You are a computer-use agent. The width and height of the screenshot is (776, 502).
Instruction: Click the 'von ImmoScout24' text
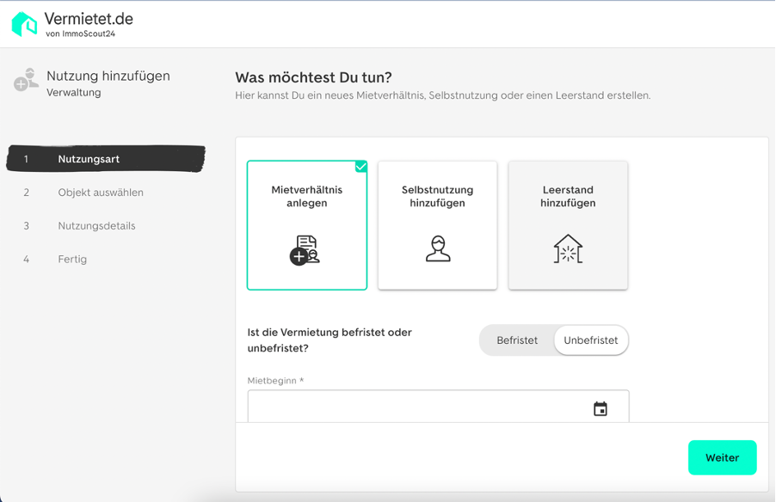(81, 34)
